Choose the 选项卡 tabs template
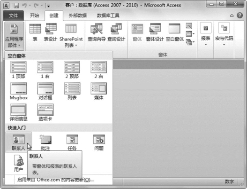This screenshot has height=189, width=247. pyautogui.click(x=45, y=112)
